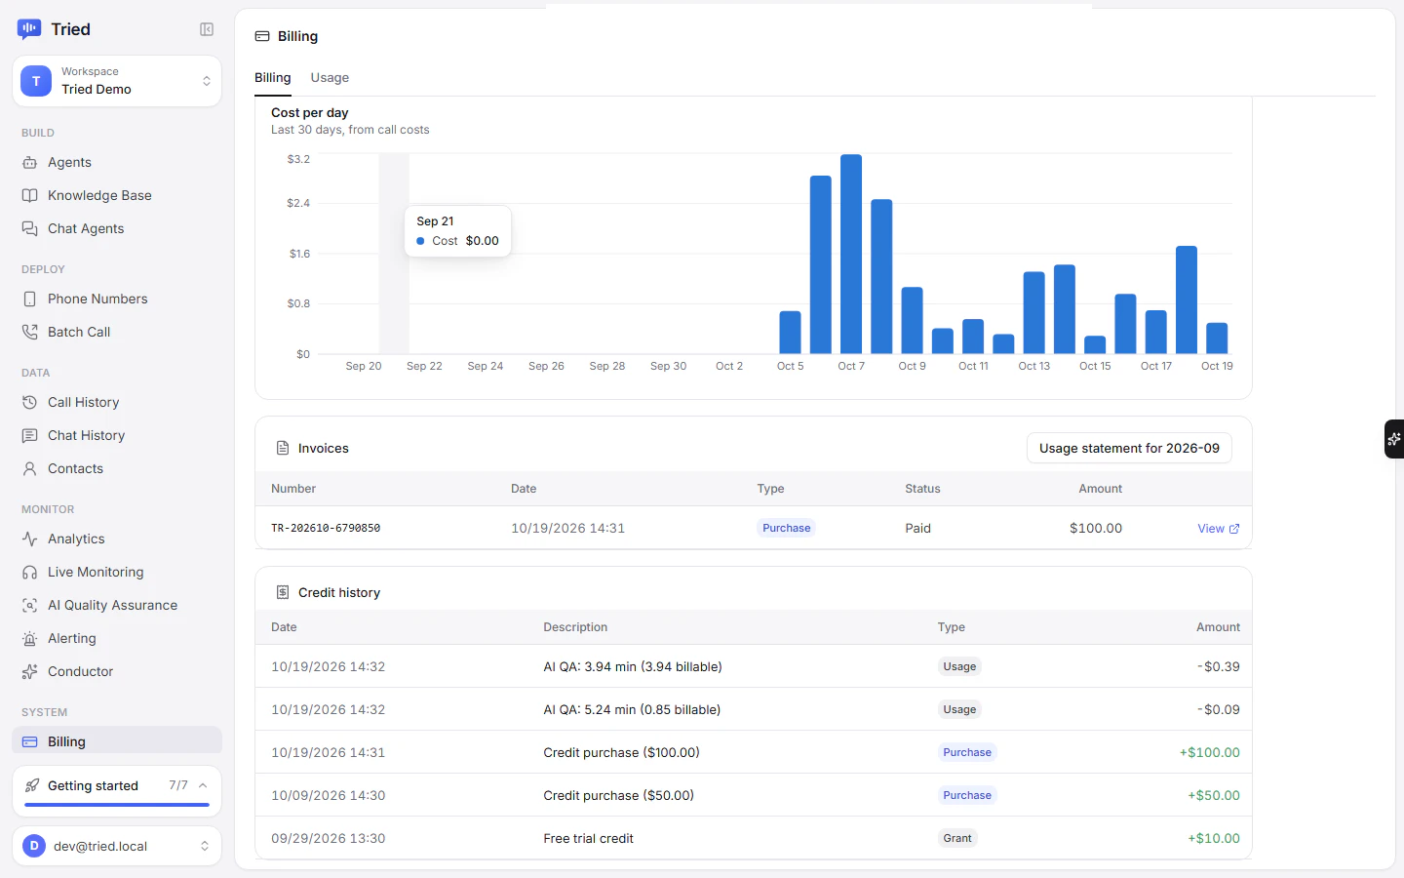Click the Chat History message icon

(30, 435)
